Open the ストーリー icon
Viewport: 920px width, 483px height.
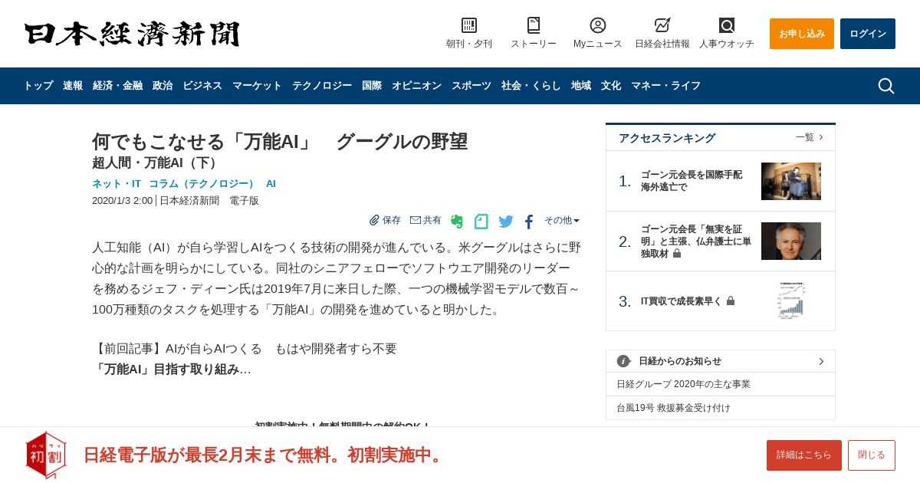tap(534, 25)
